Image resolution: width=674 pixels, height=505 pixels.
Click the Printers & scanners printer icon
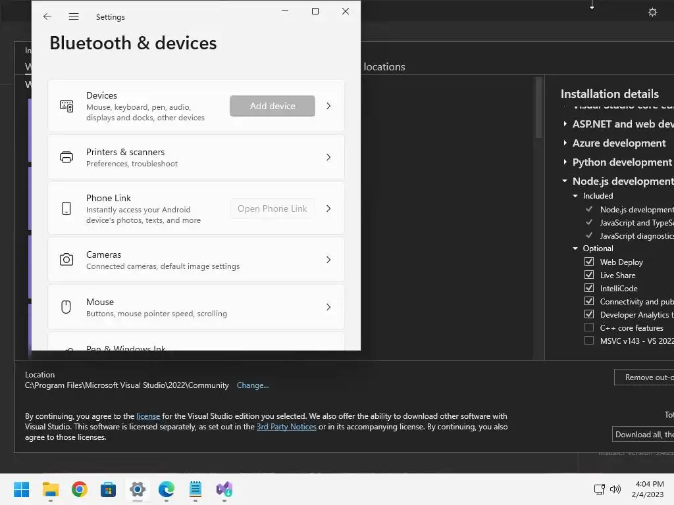coord(66,157)
